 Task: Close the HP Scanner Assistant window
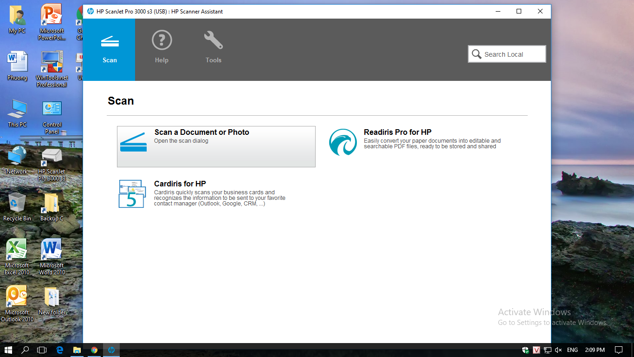tap(540, 12)
